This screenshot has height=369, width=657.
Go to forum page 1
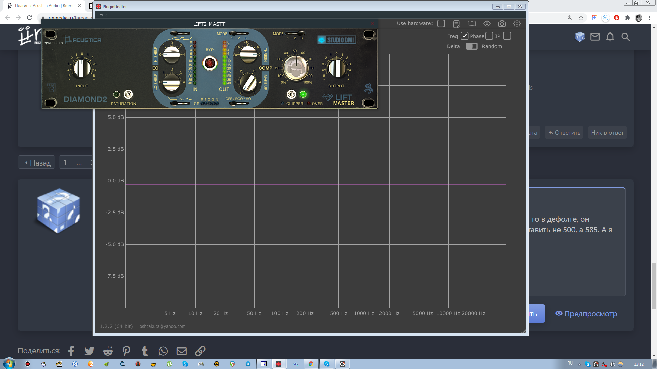[65, 163]
